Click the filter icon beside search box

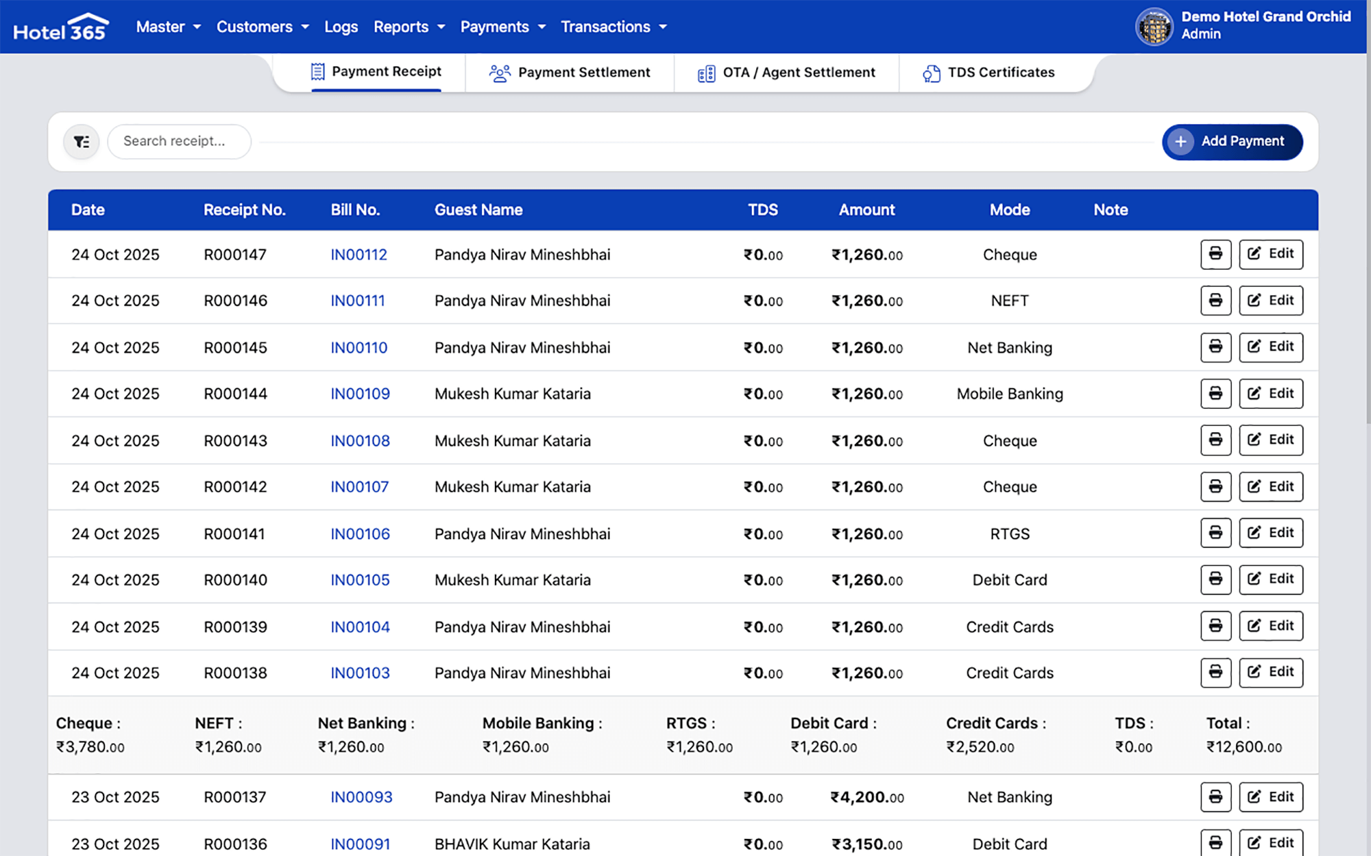pyautogui.click(x=82, y=142)
